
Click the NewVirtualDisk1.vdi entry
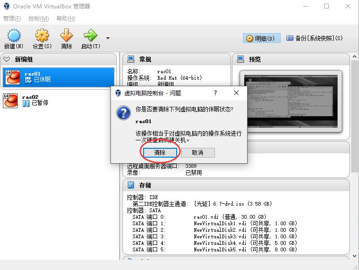(245, 223)
